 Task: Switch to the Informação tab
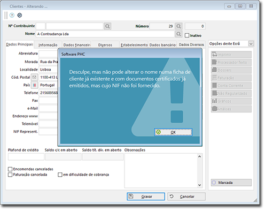pos(48,45)
